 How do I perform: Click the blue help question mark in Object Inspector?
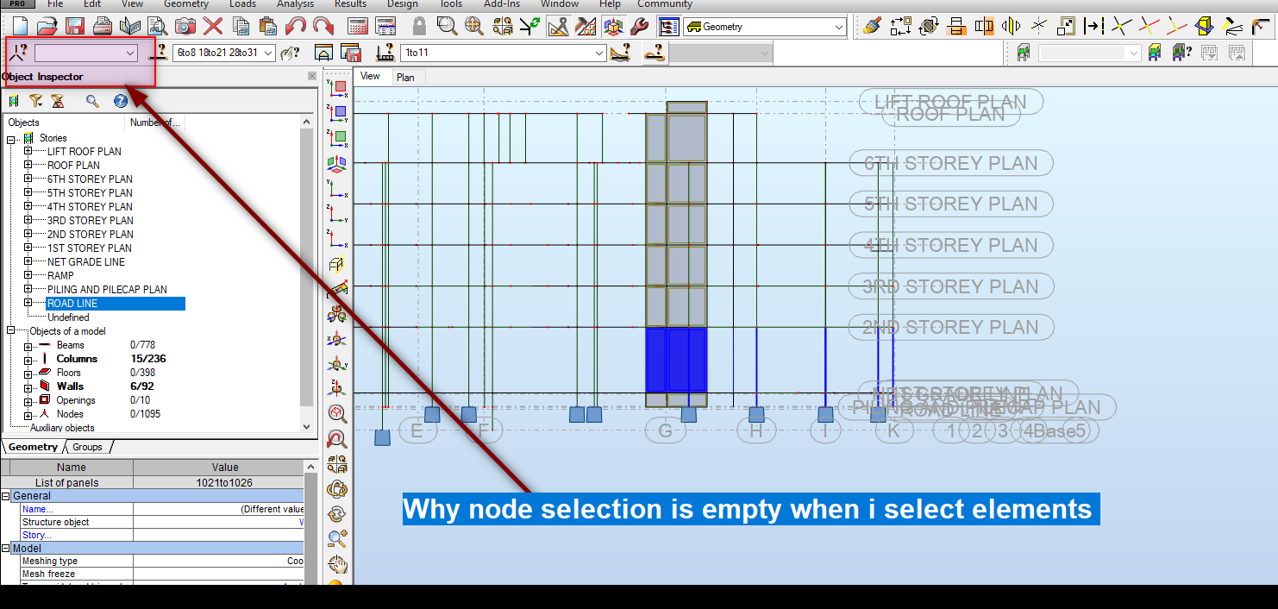[121, 101]
